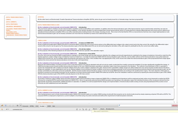
Task: Click the debugger Rerun icon
Action: coord(77,109)
